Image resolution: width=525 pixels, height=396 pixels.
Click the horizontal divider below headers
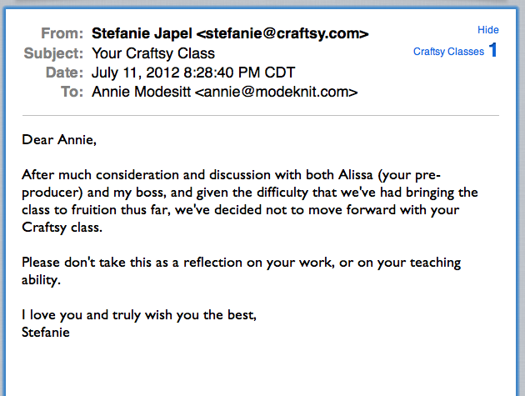tap(261, 115)
